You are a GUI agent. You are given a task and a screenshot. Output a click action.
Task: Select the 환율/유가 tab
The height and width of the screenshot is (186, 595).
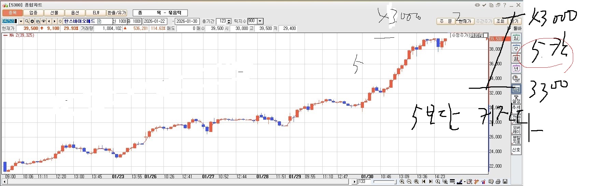(x=117, y=13)
